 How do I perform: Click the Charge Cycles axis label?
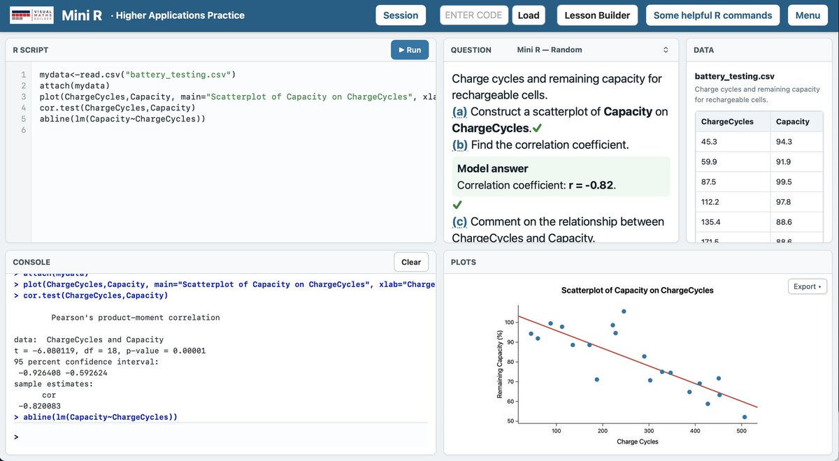(638, 441)
